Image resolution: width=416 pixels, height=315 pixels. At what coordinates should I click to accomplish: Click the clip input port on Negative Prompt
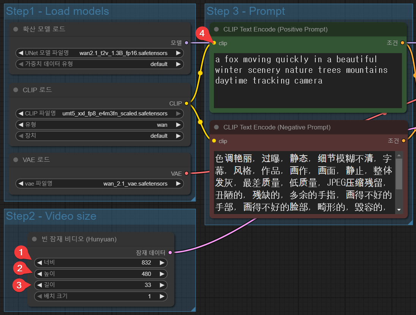(x=214, y=141)
